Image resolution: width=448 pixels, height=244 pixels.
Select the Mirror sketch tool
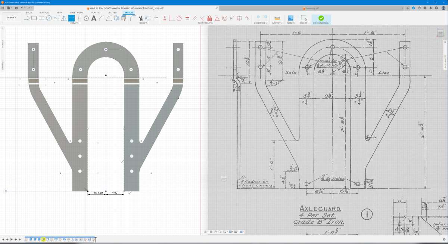point(64,18)
